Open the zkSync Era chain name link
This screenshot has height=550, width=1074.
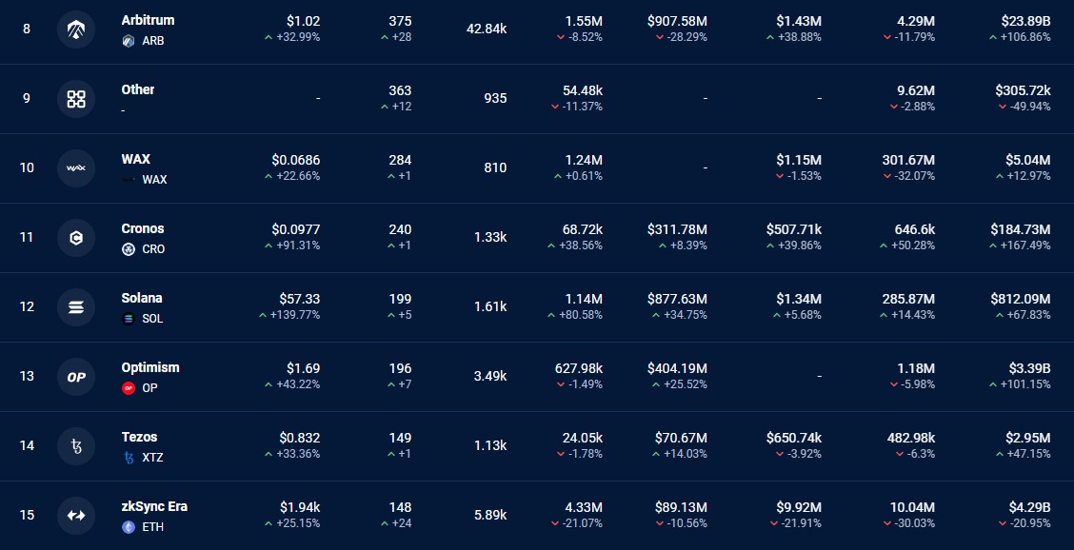click(154, 507)
